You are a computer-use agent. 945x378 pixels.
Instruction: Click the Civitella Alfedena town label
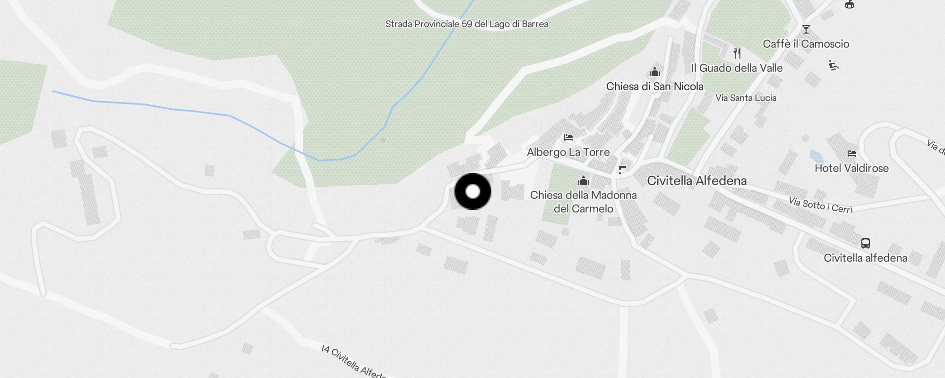(697, 180)
